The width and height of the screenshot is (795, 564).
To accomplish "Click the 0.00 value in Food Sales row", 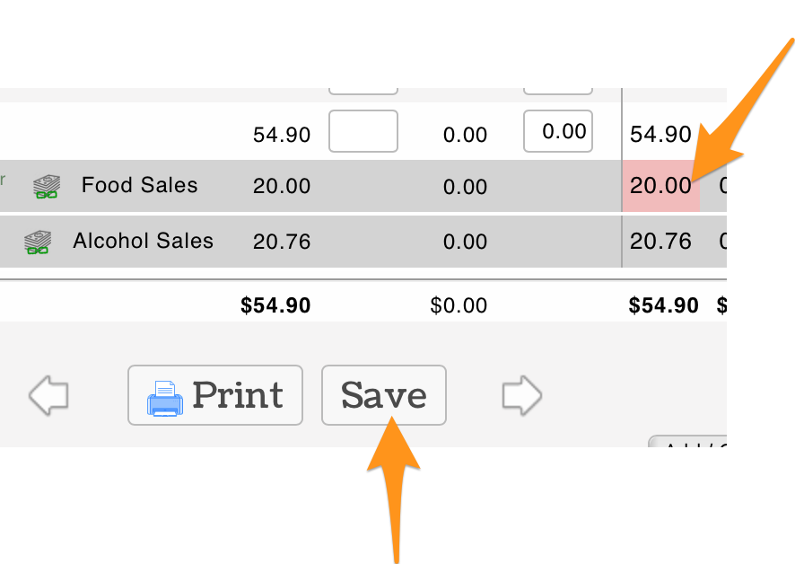I will (x=465, y=187).
